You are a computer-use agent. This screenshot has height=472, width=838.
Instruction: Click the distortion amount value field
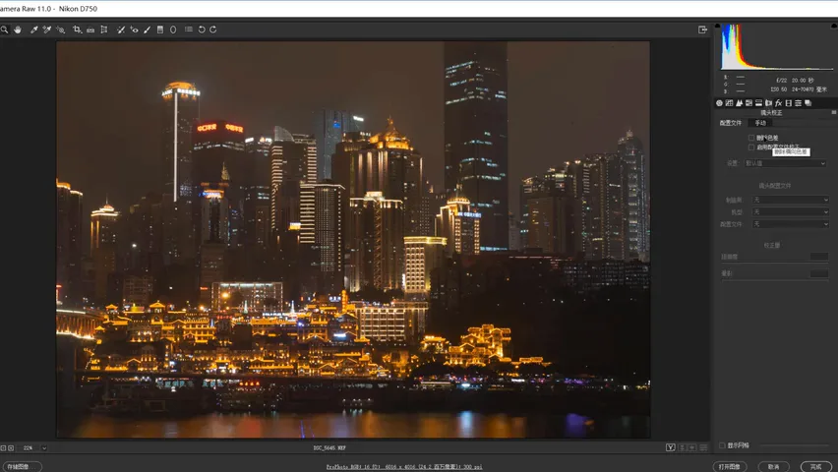click(x=818, y=257)
